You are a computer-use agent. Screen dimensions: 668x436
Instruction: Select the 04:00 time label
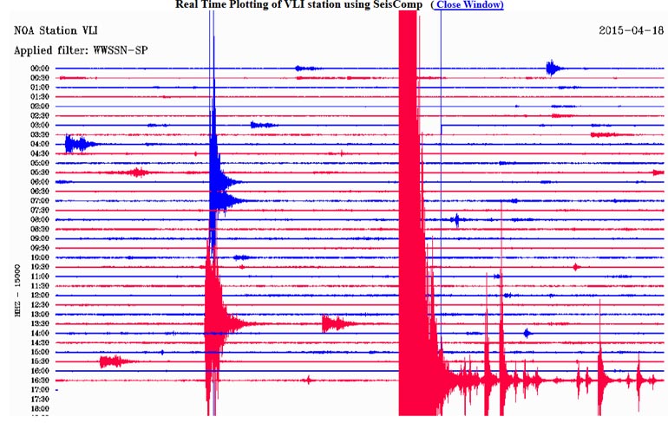[x=40, y=144]
